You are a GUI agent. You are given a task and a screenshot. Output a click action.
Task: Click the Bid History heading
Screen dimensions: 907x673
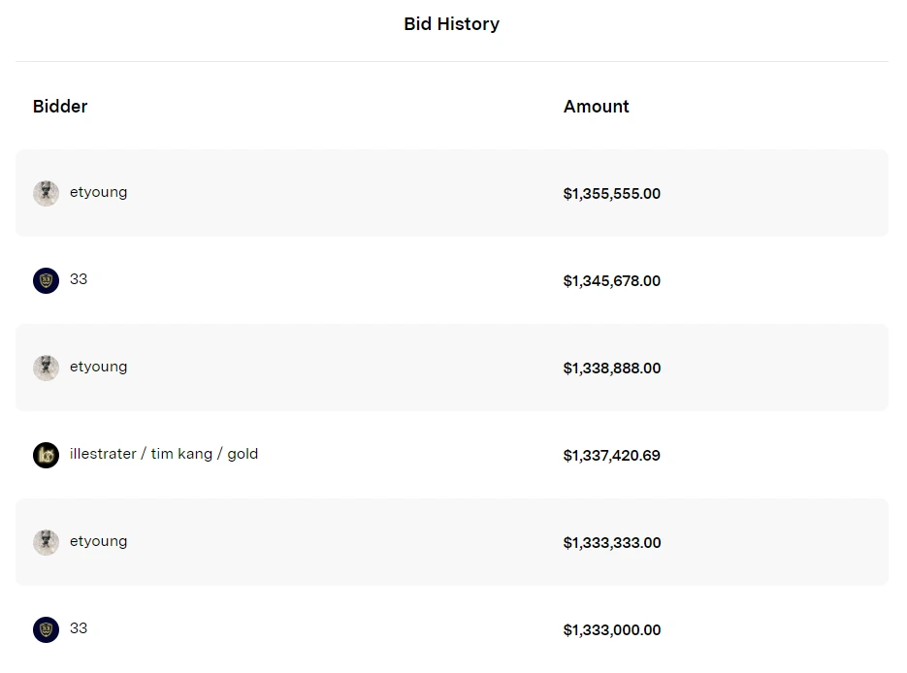click(x=451, y=24)
